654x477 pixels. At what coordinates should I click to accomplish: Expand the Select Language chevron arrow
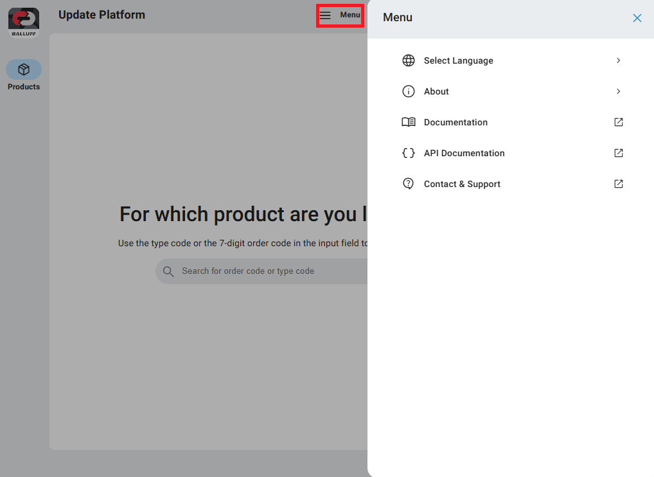point(619,60)
